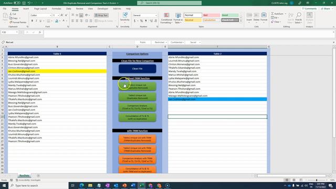
Task: Click the Insert Function fx icon
Action: [40, 32]
